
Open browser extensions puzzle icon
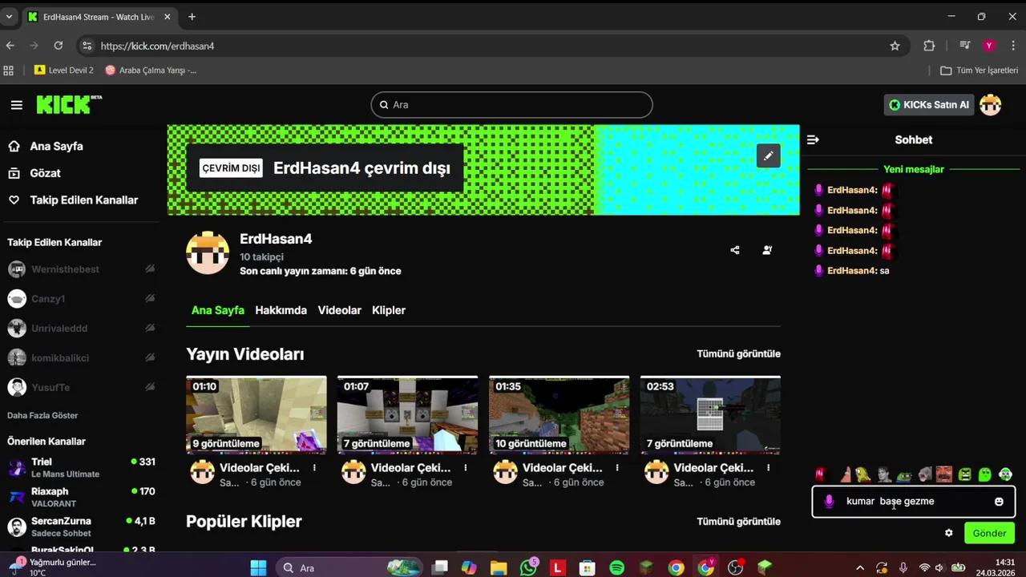[929, 46]
